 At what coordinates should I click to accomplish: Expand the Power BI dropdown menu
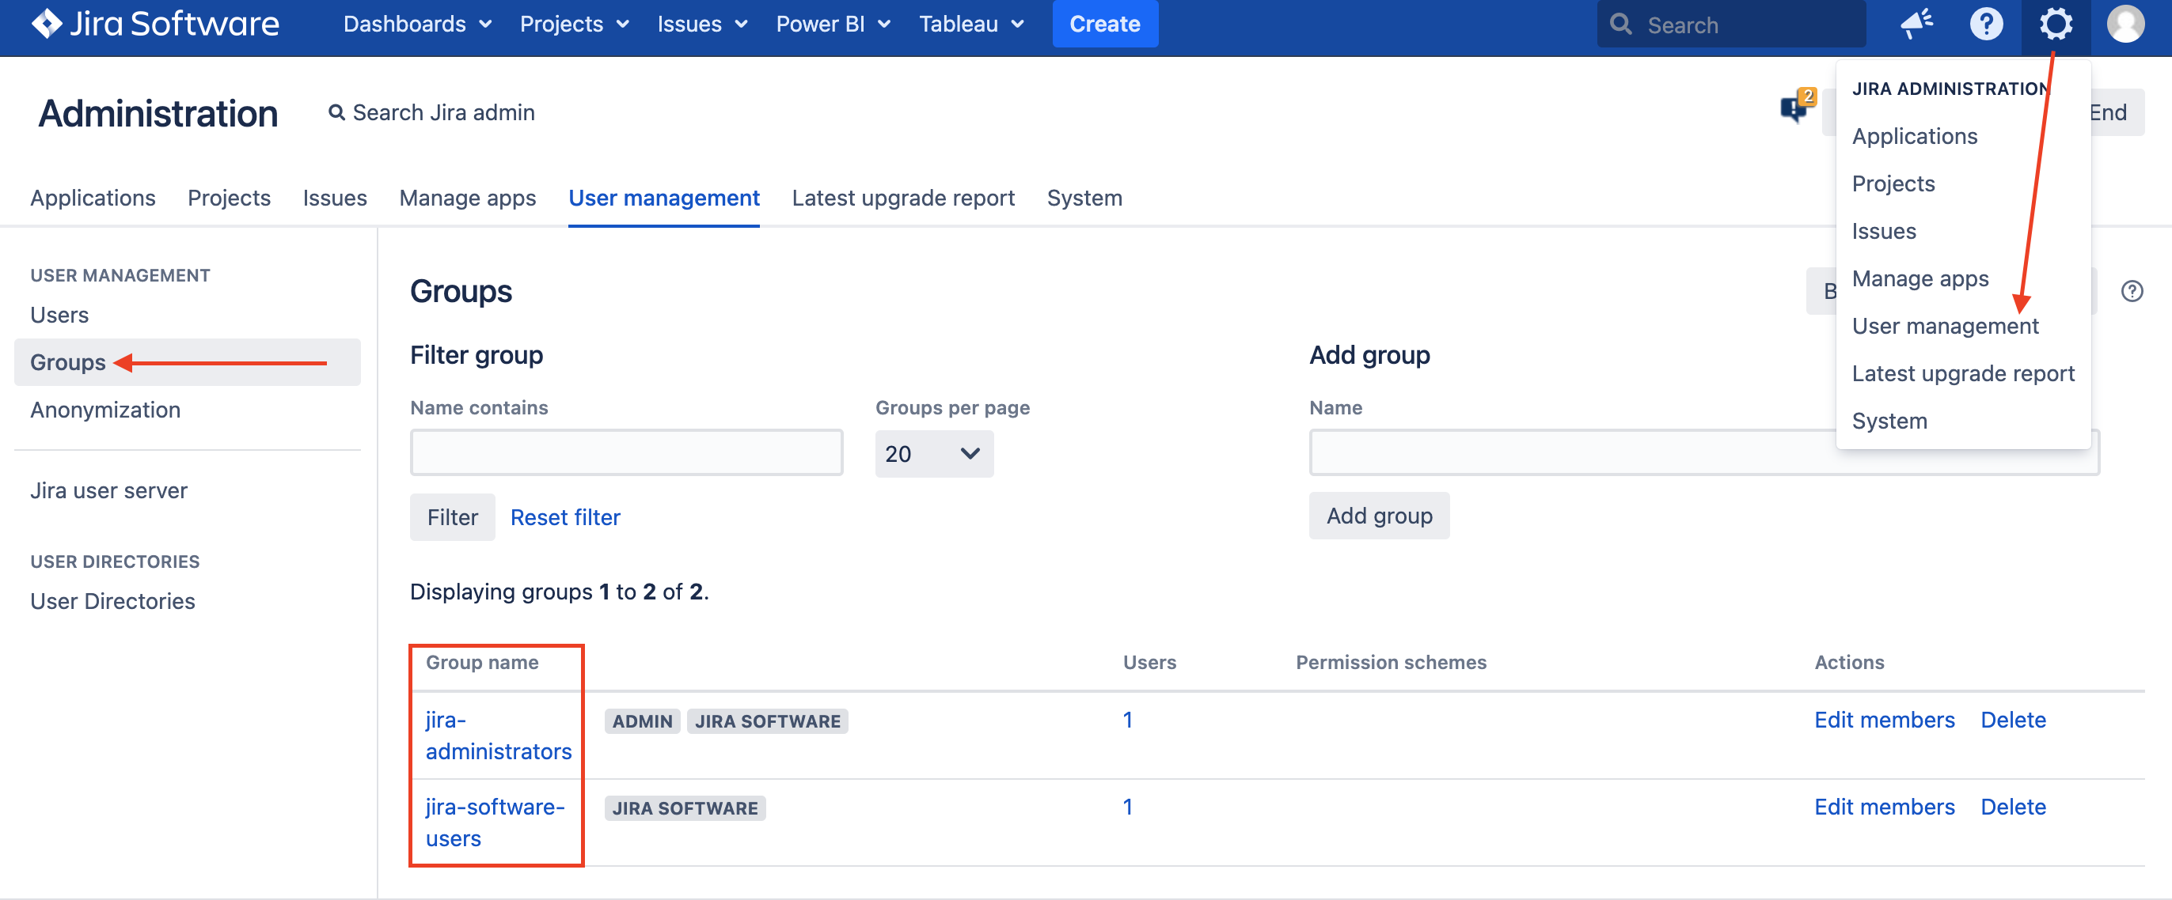[x=832, y=24]
